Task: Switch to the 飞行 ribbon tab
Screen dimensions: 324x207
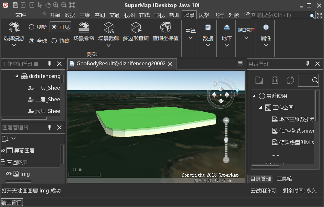Action: point(219,15)
